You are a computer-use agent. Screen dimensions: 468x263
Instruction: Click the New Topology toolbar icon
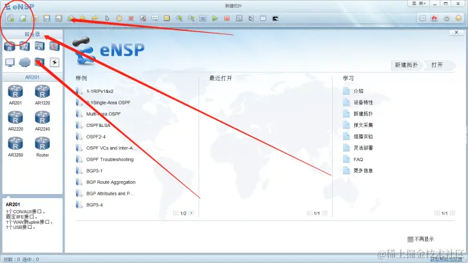click(11, 19)
